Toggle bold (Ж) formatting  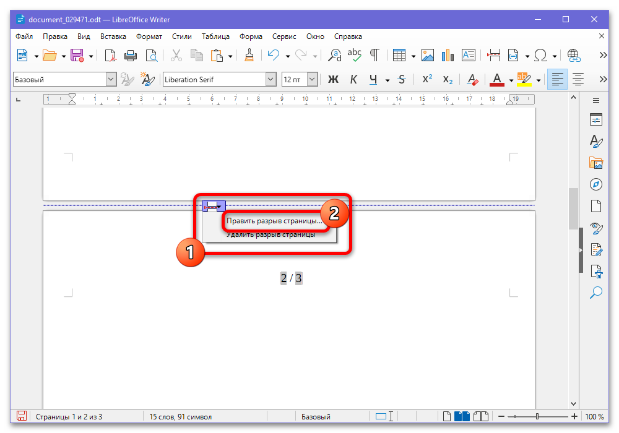click(333, 80)
